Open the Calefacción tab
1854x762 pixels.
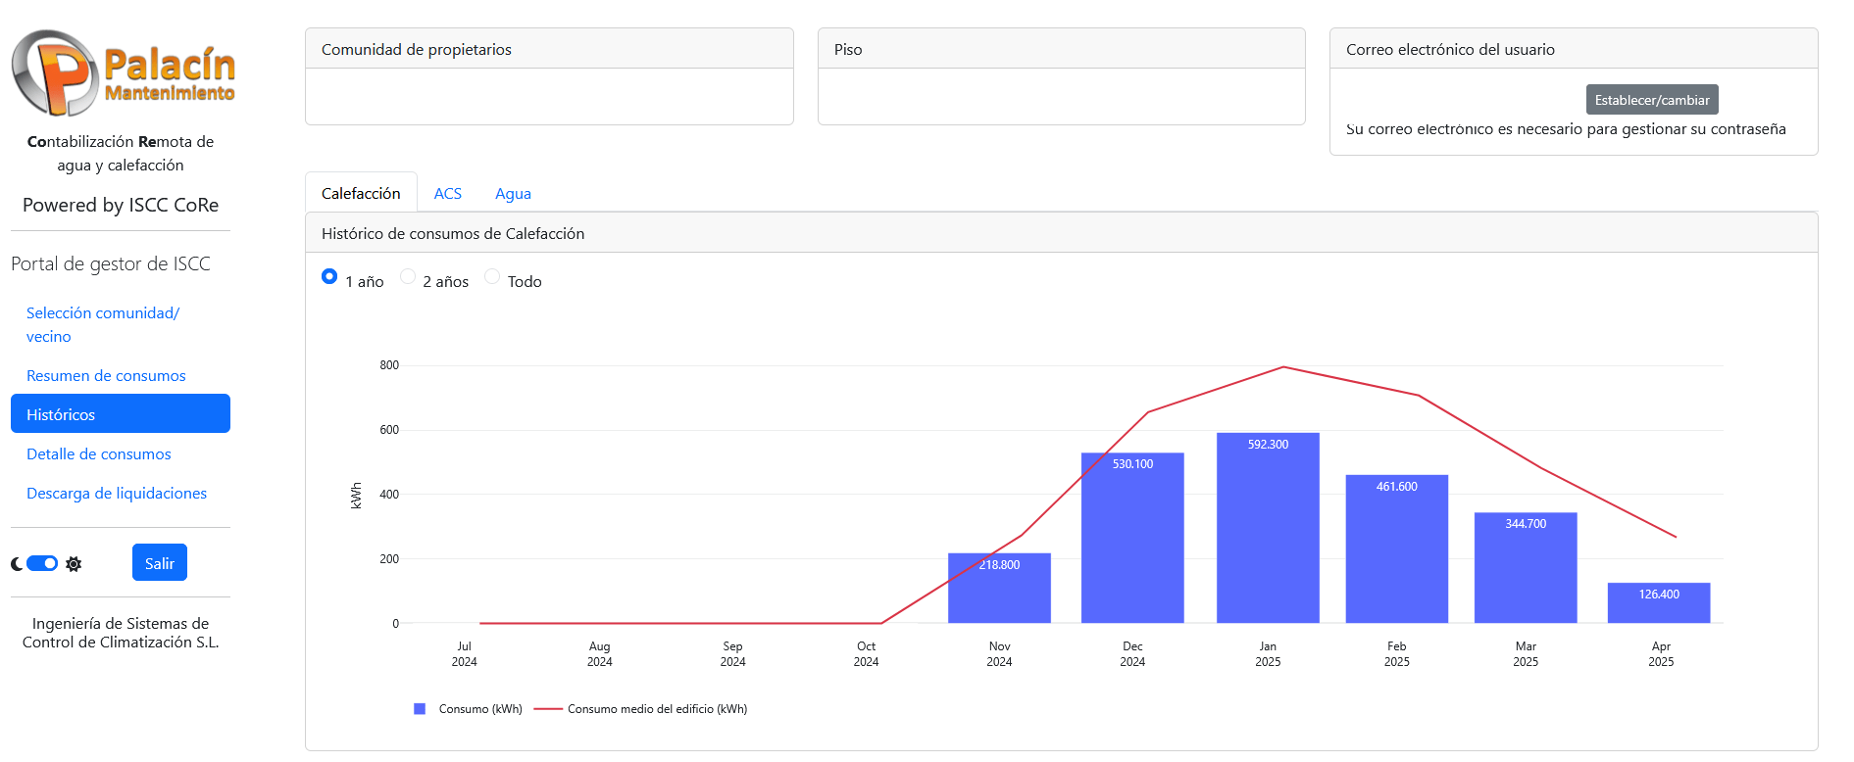pos(361,194)
